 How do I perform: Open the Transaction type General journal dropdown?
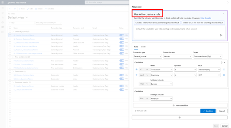[x=147, y=56]
